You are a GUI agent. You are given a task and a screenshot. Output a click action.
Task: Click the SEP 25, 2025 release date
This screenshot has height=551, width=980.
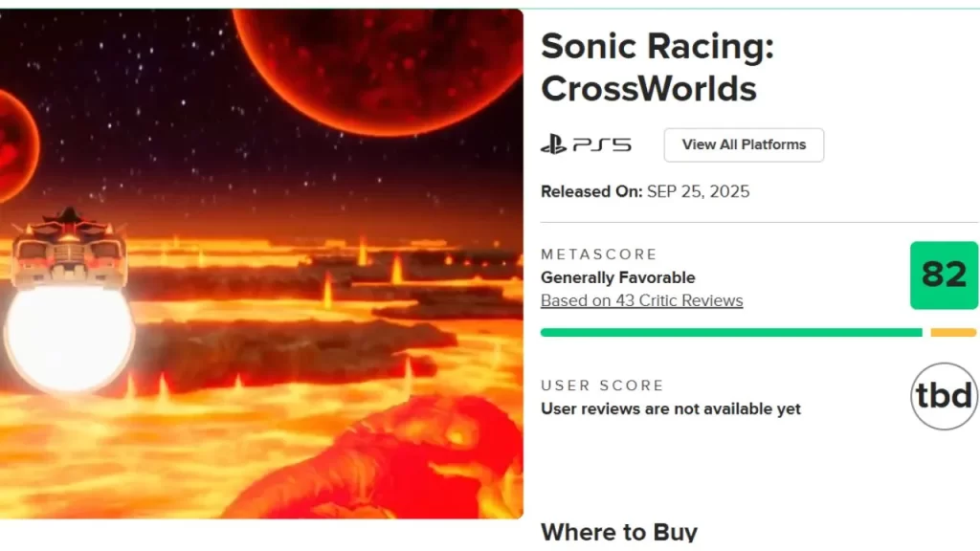[699, 191]
